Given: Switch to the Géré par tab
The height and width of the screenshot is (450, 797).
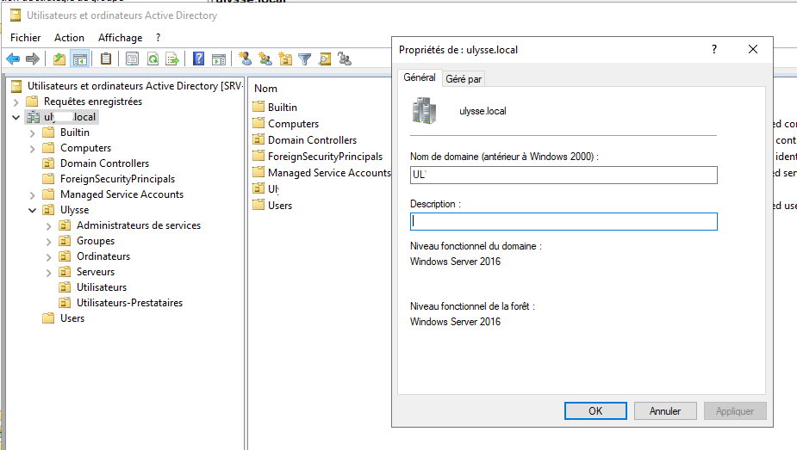Looking at the screenshot, I should pyautogui.click(x=464, y=78).
